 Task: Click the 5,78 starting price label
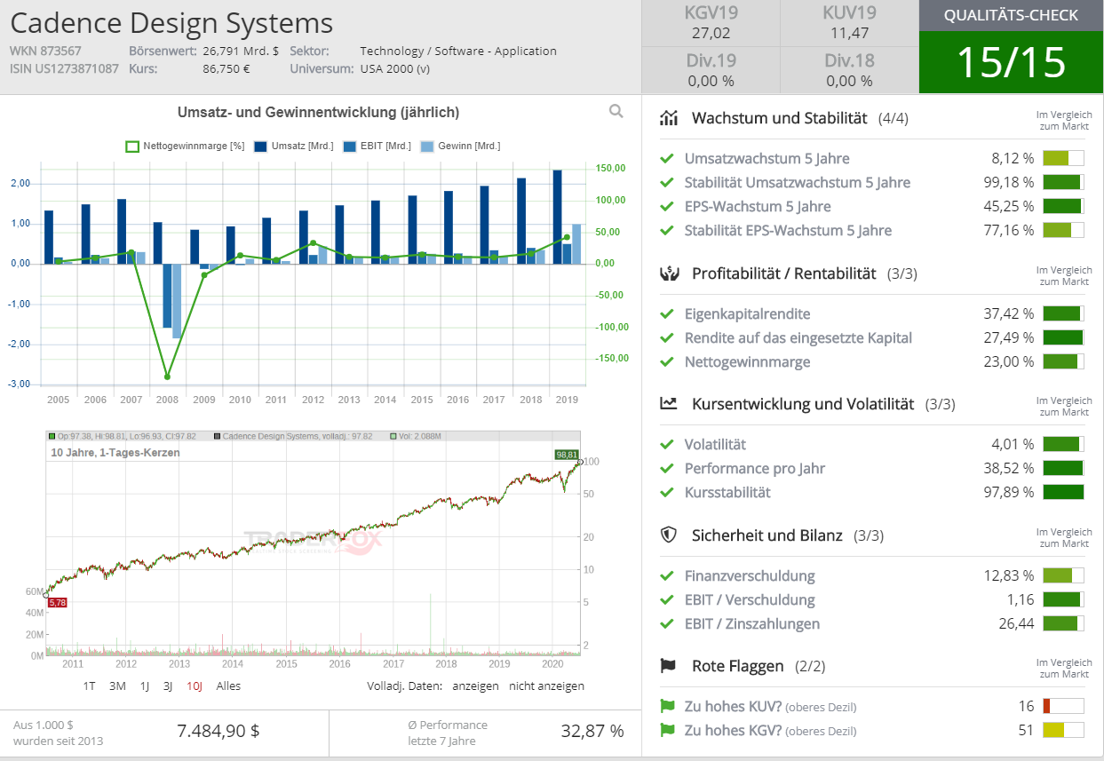(58, 603)
